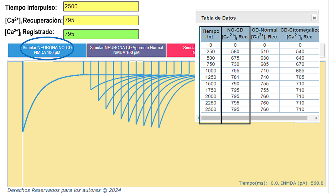
Task: Click Simular NEURONA NO-CD button
Action: pyautogui.click(x=47, y=50)
